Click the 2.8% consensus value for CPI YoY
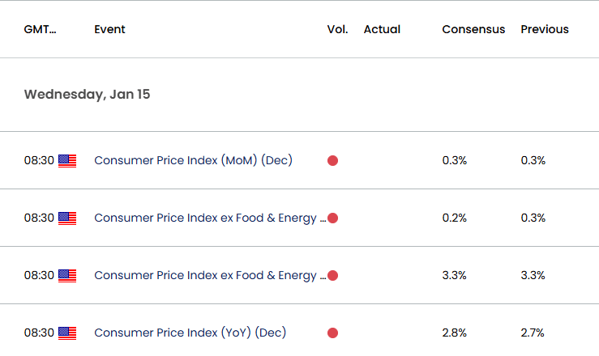 tap(455, 333)
